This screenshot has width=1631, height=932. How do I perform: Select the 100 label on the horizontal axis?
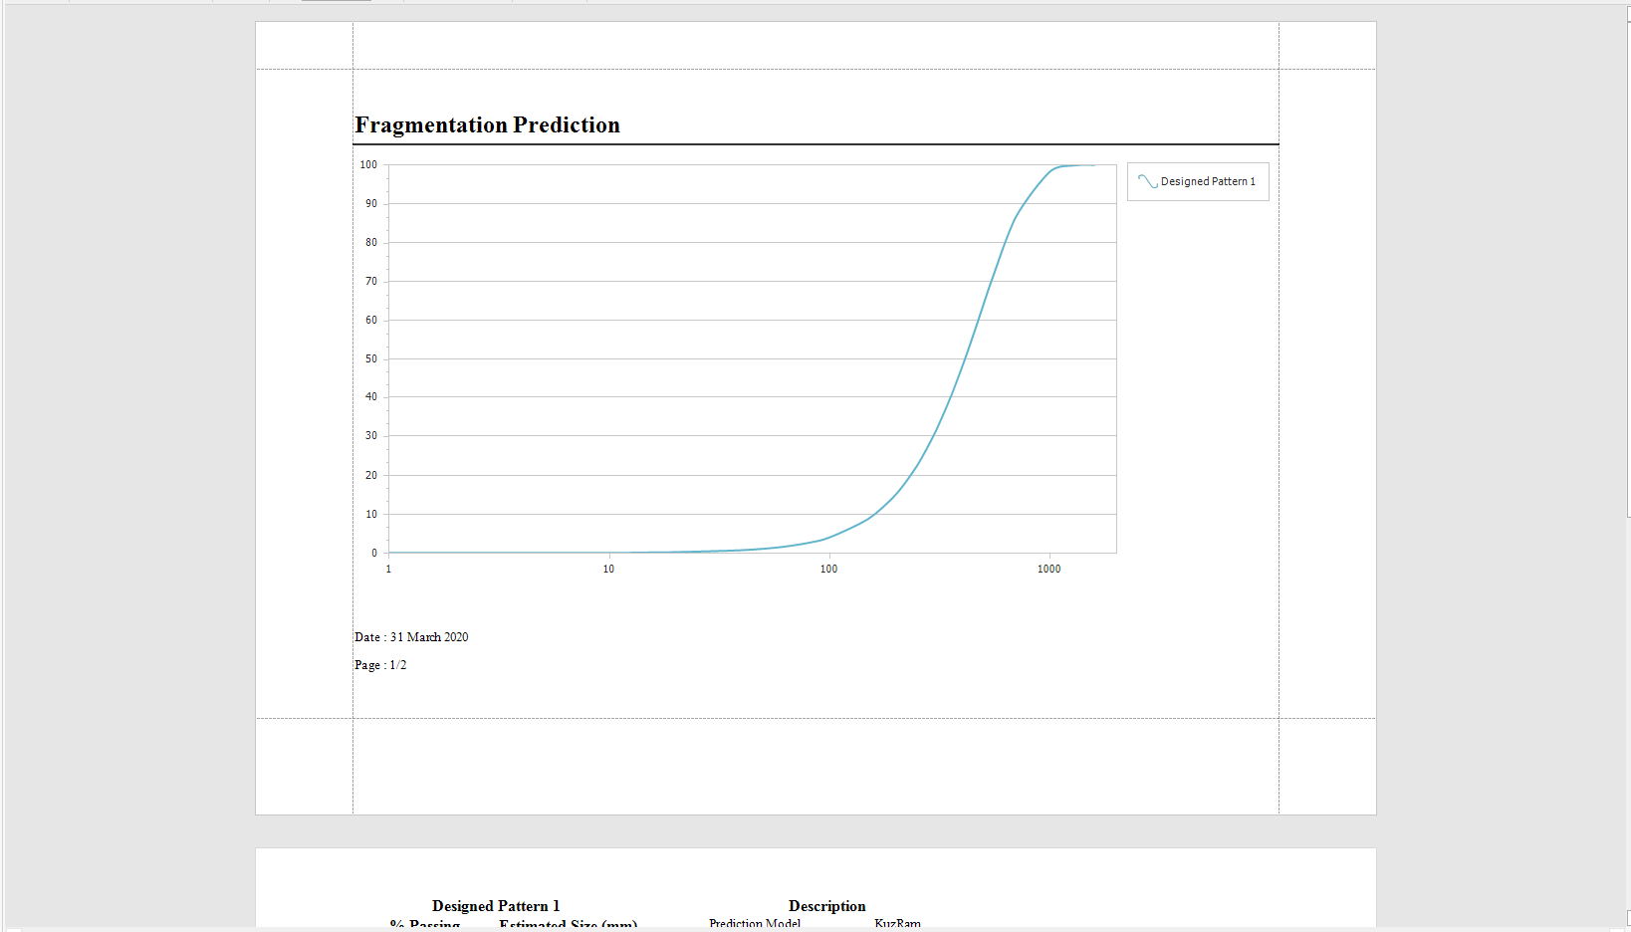coord(828,570)
